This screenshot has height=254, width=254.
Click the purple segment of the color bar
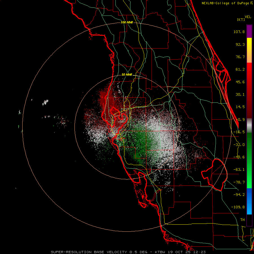point(249,31)
